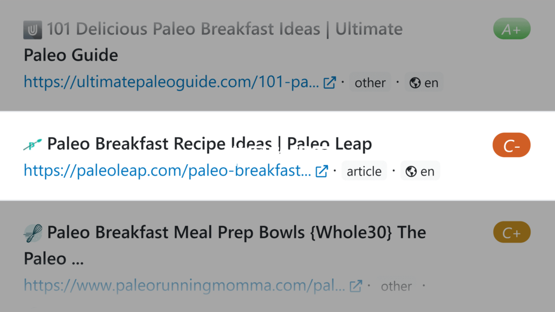The width and height of the screenshot is (555, 312).
Task: Open the paleorunningmomma.com URL link
Action: (x=184, y=285)
